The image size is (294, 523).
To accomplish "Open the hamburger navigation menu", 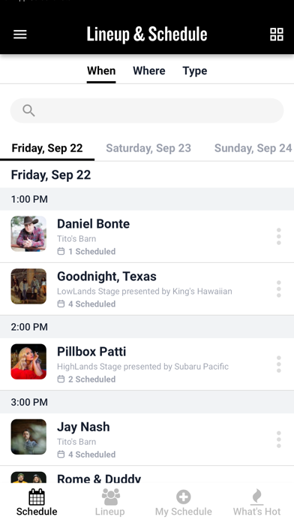I will click(x=20, y=34).
